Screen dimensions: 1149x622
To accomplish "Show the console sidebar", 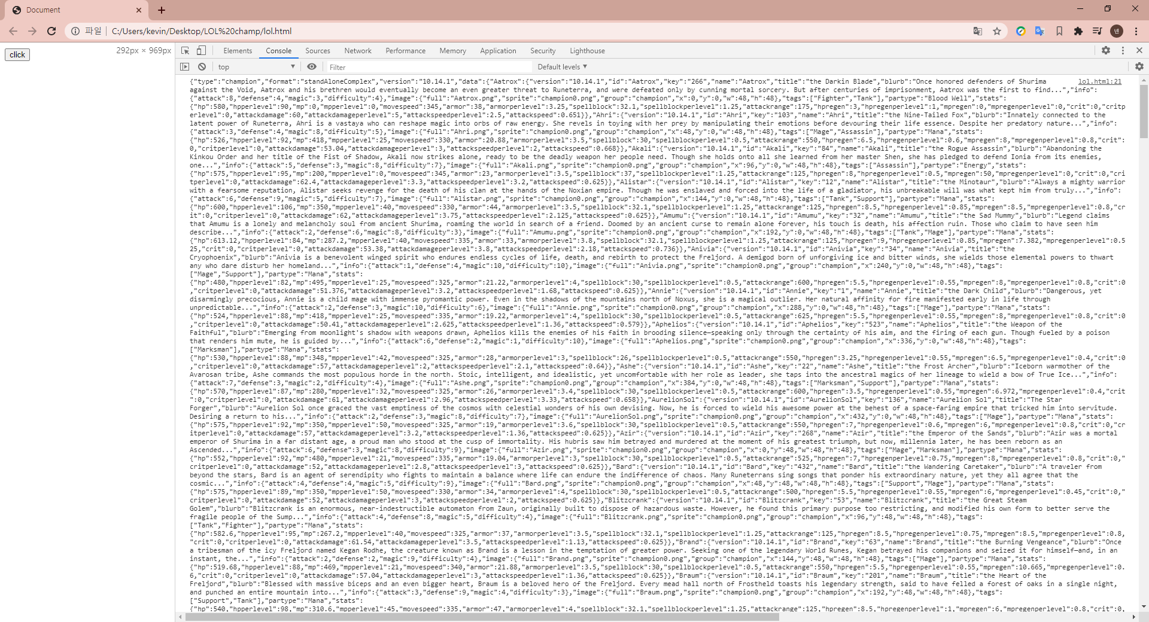I will (x=185, y=67).
